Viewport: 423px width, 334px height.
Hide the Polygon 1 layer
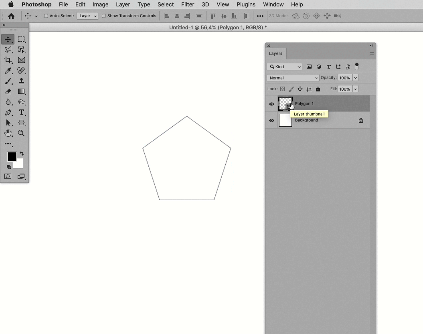272,104
